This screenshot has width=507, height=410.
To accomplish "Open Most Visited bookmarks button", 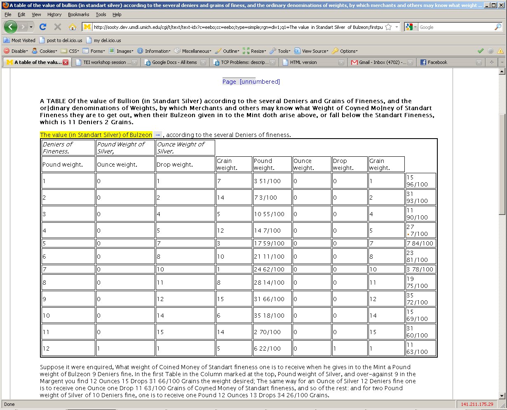I will (x=19, y=40).
